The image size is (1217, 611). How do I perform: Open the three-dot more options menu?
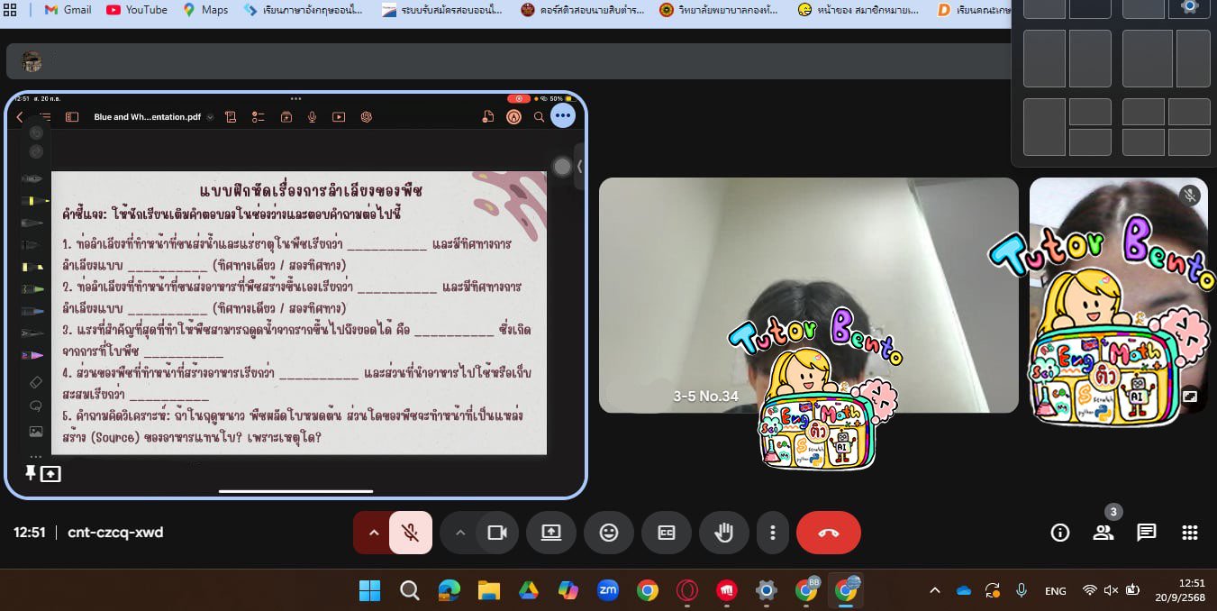pyautogui.click(x=772, y=533)
